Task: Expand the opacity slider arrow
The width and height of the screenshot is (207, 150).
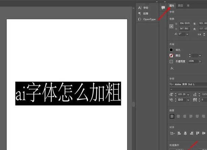Action: 200,61
